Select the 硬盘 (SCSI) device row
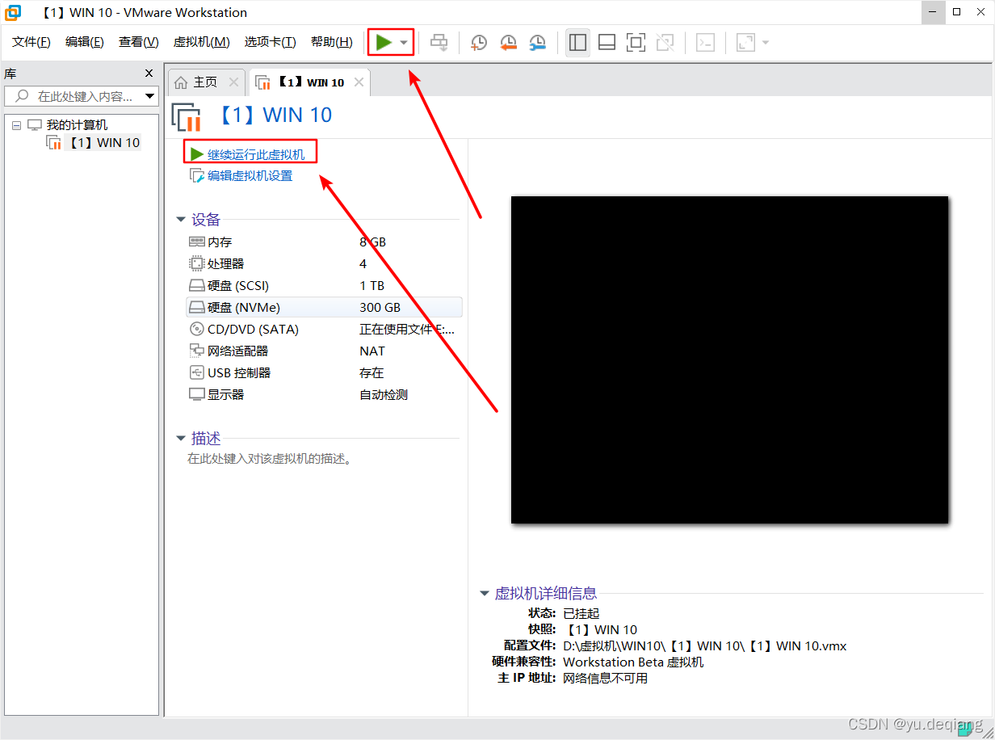995x740 pixels. (324, 285)
